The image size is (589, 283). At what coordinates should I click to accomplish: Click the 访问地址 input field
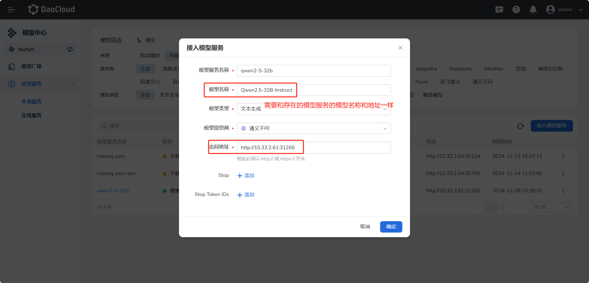314,148
